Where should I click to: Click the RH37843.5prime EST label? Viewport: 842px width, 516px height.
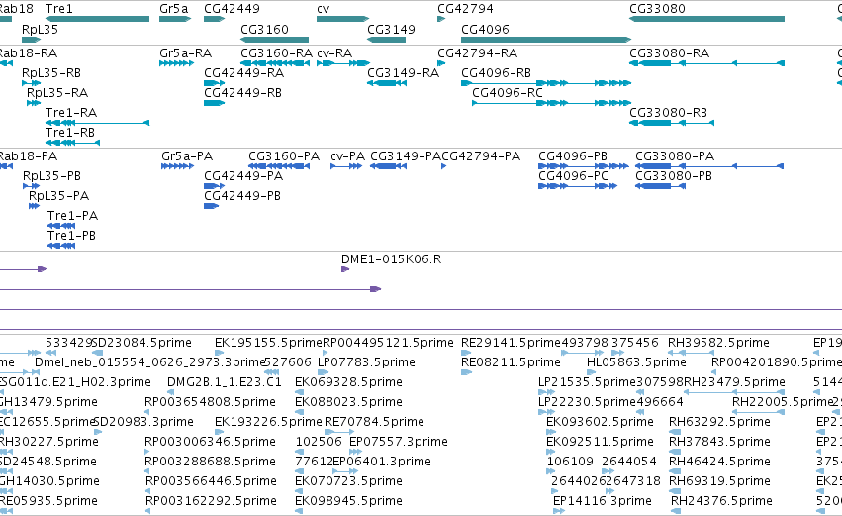click(719, 442)
